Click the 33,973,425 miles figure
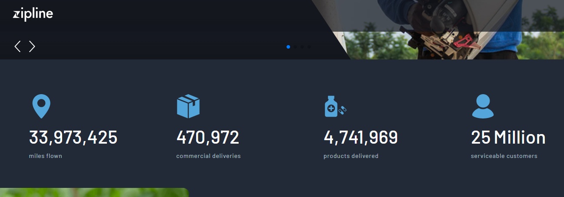Screen dimensions: 564x197 click(x=73, y=138)
